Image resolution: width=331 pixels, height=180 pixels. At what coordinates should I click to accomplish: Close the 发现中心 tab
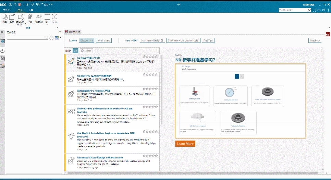[79, 32]
